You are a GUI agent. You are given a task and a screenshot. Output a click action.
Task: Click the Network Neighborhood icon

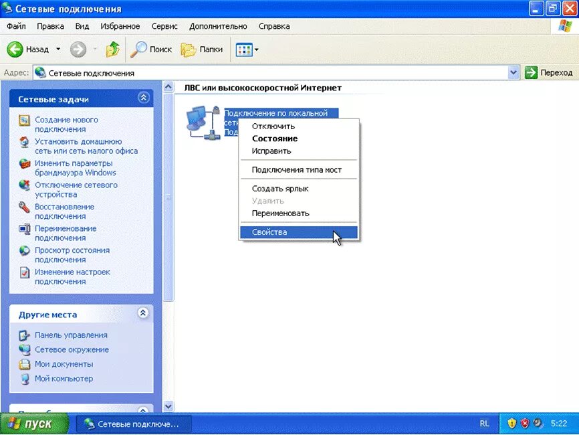pos(24,349)
